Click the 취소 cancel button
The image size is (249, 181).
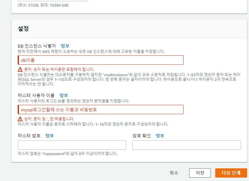point(174,173)
